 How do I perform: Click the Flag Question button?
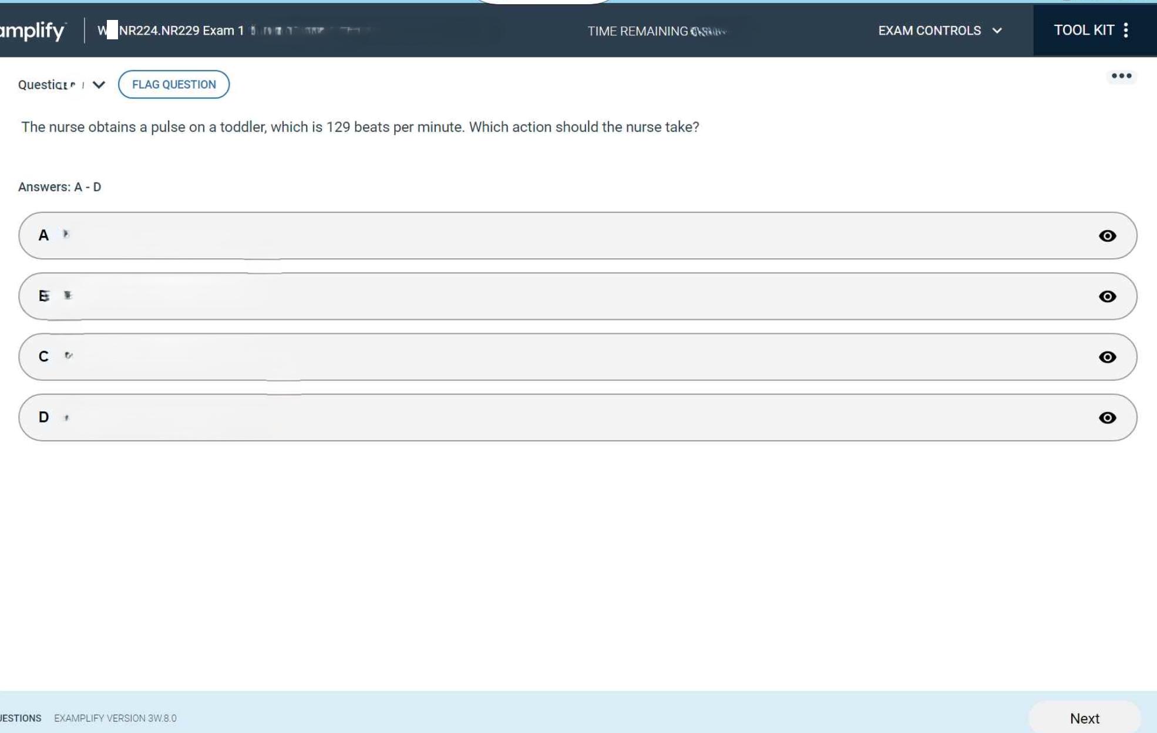tap(174, 85)
